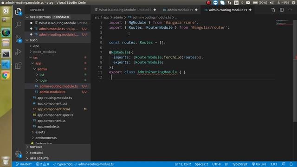Click VS Code icon in dock
The height and width of the screenshot is (167, 297).
click(x=6, y=65)
